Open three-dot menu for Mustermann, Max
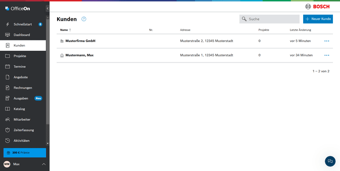Viewport: 340px width, 171px height. click(x=327, y=55)
